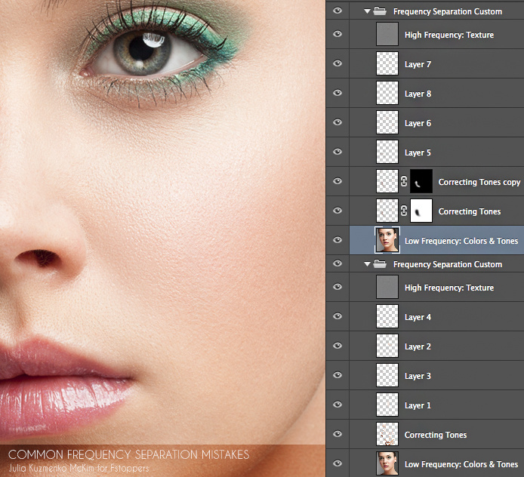Hide Layer 6 with its eye icon
The image size is (524, 477).
pyautogui.click(x=338, y=122)
